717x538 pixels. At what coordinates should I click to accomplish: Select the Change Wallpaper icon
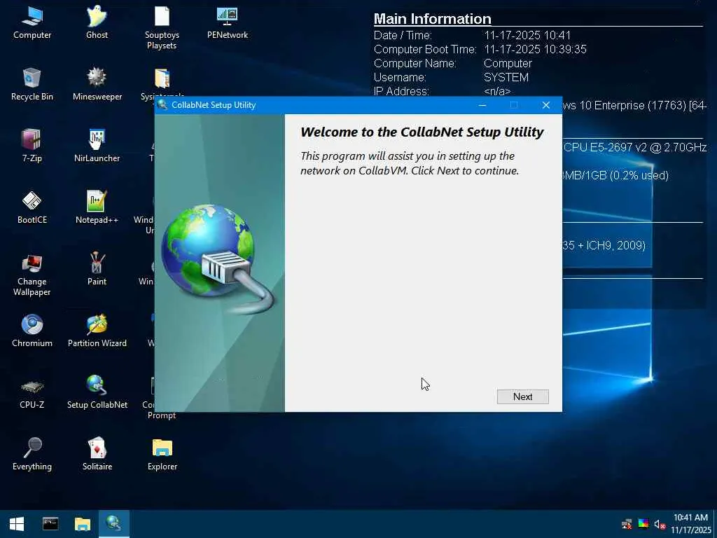(x=32, y=275)
